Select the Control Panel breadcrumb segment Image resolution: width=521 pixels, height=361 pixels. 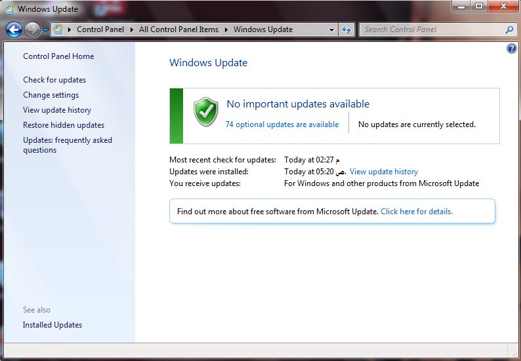coord(100,29)
